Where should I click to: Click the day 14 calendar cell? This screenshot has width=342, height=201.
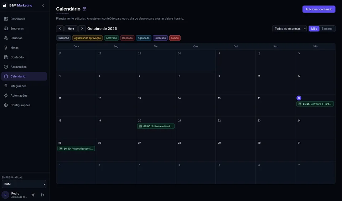click(x=196, y=105)
